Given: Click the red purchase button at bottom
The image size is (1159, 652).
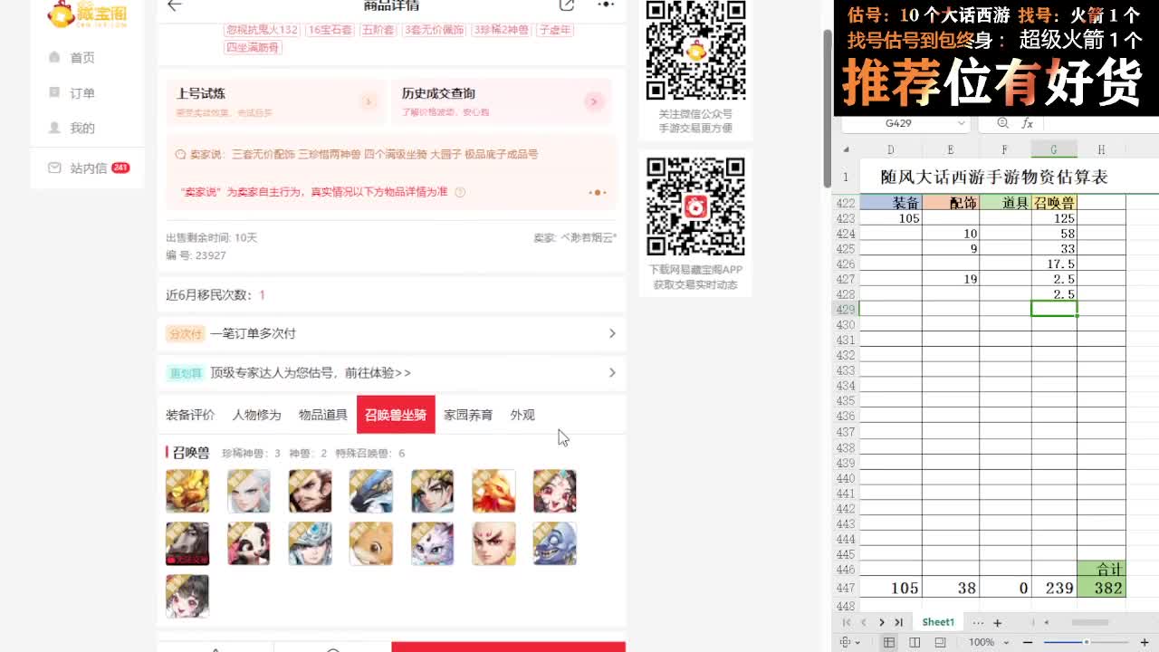Looking at the screenshot, I should click(x=509, y=647).
